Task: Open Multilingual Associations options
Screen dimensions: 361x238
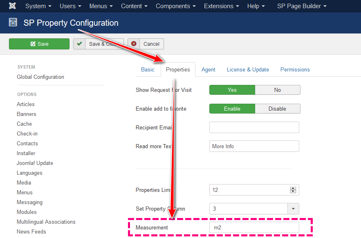Action: 46,222
